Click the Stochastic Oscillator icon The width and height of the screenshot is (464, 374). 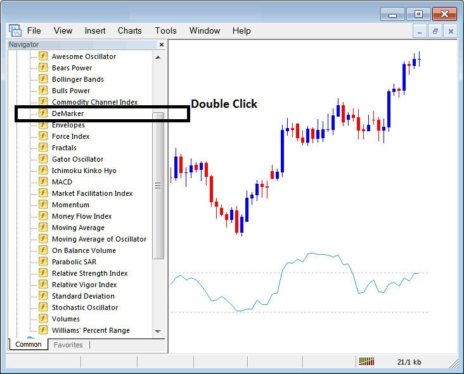click(43, 307)
